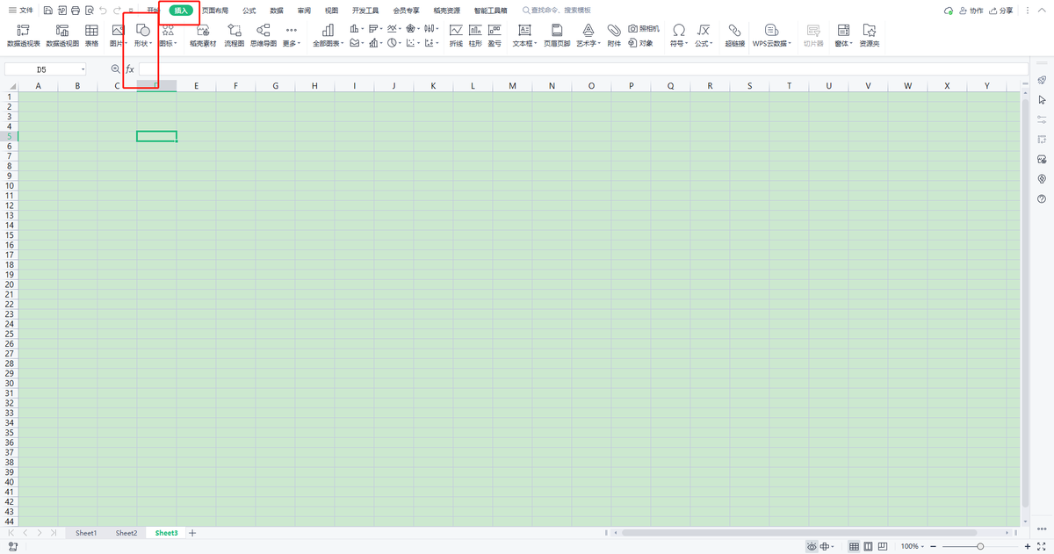Image resolution: width=1054 pixels, height=554 pixels.
Task: Click the 协作 collaborate button
Action: [x=971, y=11]
